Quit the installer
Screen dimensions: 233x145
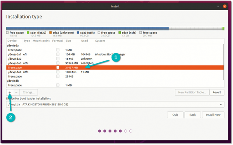point(175,115)
